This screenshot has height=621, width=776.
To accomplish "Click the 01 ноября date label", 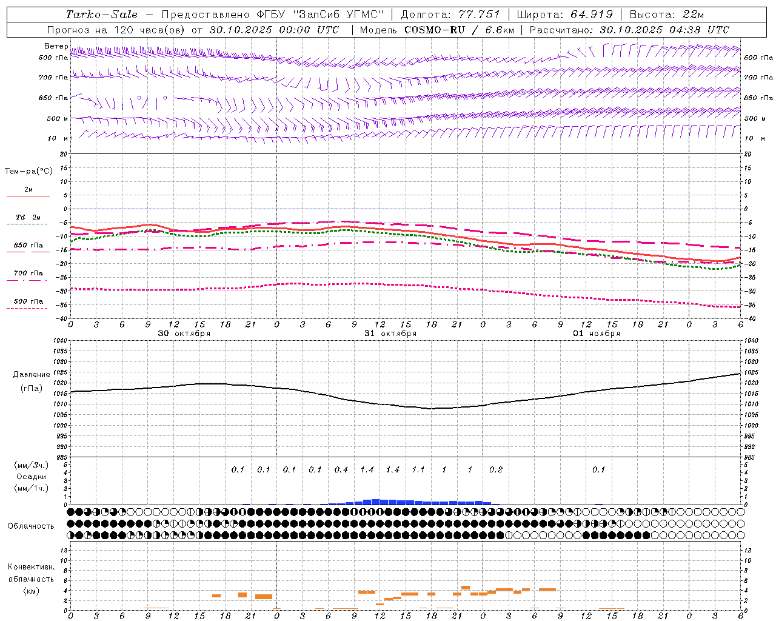I will (x=597, y=334).
